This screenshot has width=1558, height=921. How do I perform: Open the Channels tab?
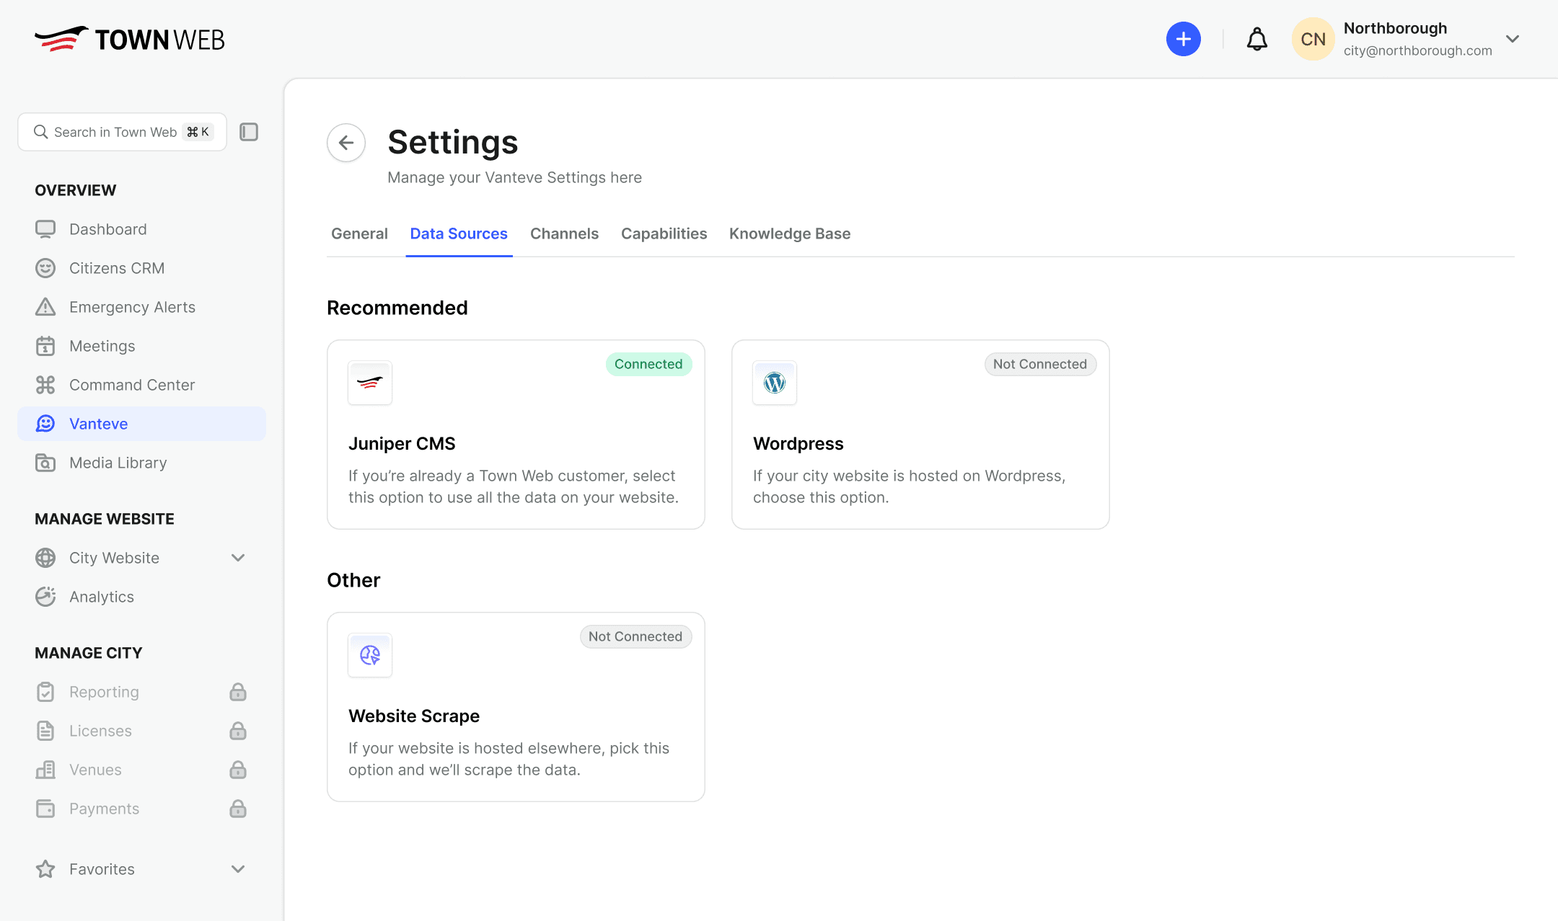pyautogui.click(x=564, y=233)
